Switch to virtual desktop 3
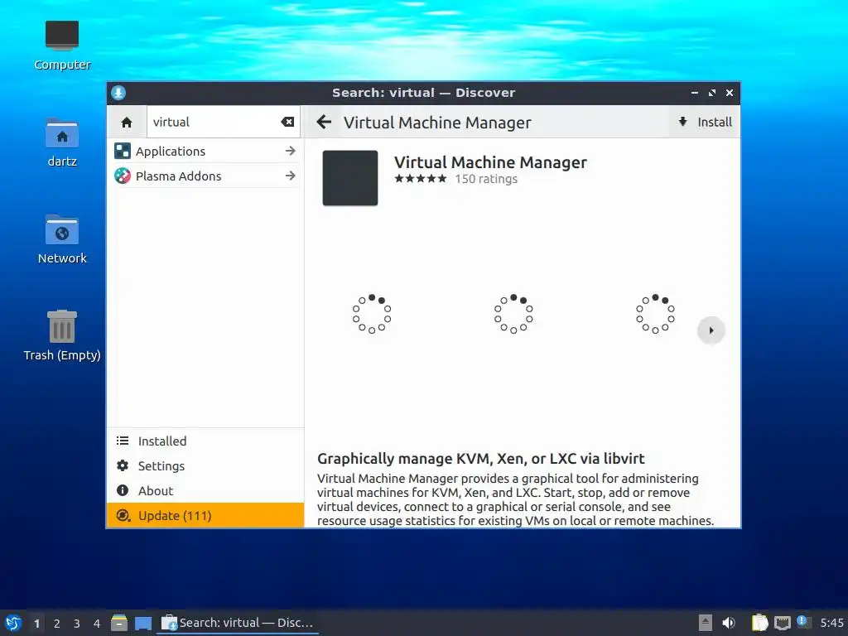The height and width of the screenshot is (636, 848). [x=77, y=624]
